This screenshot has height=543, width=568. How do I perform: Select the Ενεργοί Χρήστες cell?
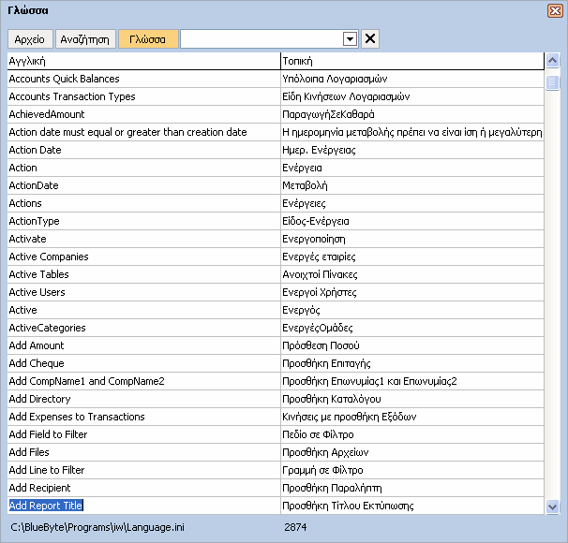[x=412, y=292]
